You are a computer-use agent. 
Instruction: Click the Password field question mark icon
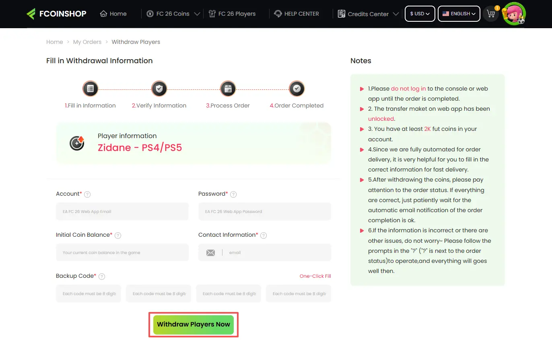(x=233, y=194)
